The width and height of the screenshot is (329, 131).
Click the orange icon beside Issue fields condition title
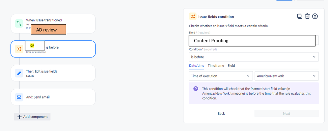(193, 16)
